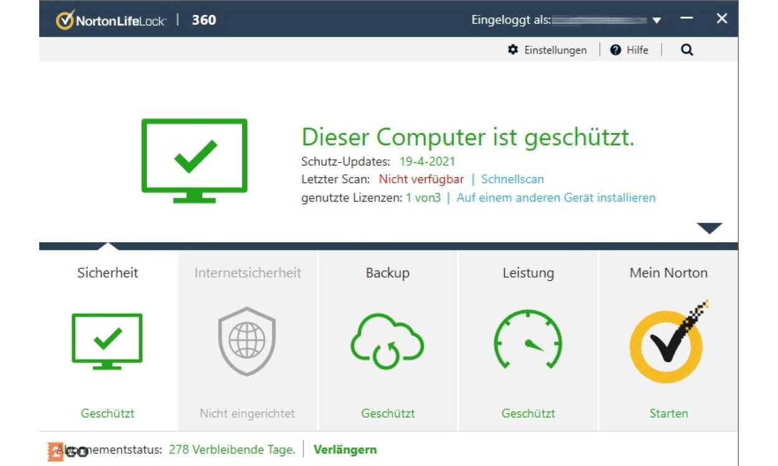Start a Schnellscan
Viewport: 778px width, 466px height.
[512, 179]
